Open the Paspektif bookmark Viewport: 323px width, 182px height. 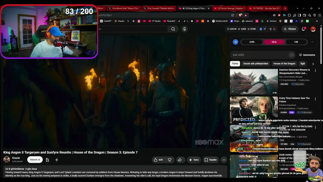coord(169,21)
